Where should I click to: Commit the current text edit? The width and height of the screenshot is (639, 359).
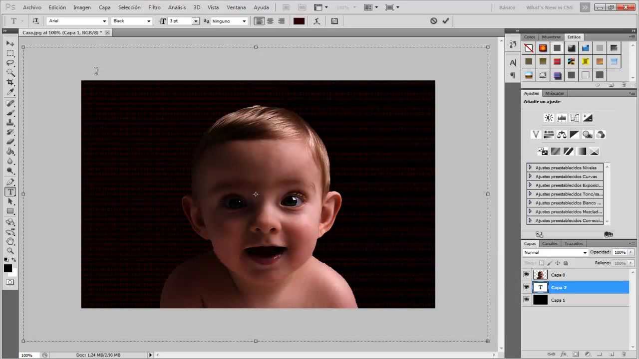click(x=446, y=21)
